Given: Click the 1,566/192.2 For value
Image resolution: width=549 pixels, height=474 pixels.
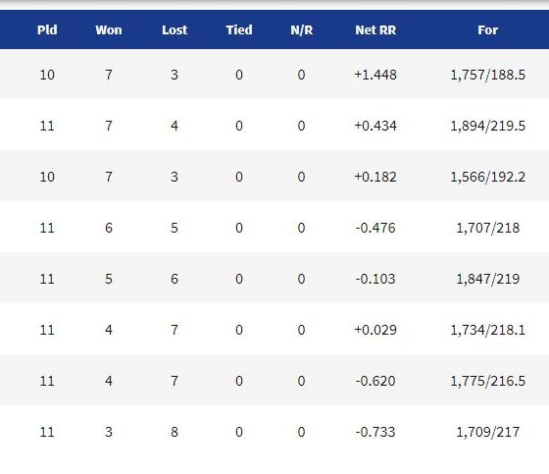Looking at the screenshot, I should coord(488,177).
